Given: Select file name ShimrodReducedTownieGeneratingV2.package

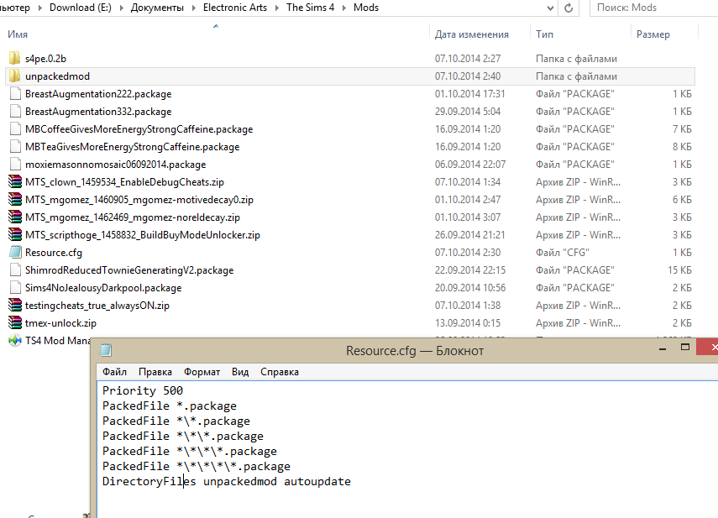Looking at the screenshot, I should coord(129,270).
